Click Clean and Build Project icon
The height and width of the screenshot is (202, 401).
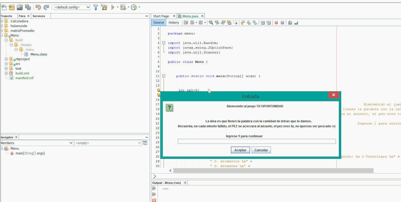pos(104,7)
